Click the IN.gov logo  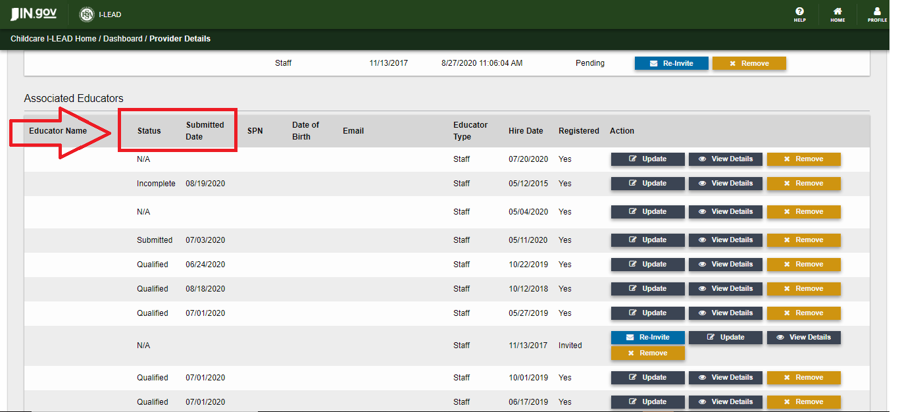[34, 14]
